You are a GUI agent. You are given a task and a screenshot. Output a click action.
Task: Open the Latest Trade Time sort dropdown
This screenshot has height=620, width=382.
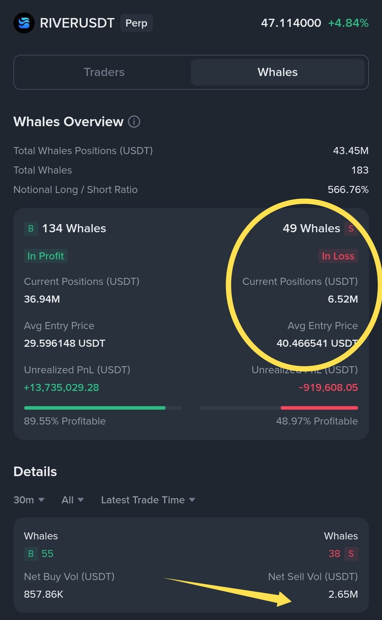point(148,500)
